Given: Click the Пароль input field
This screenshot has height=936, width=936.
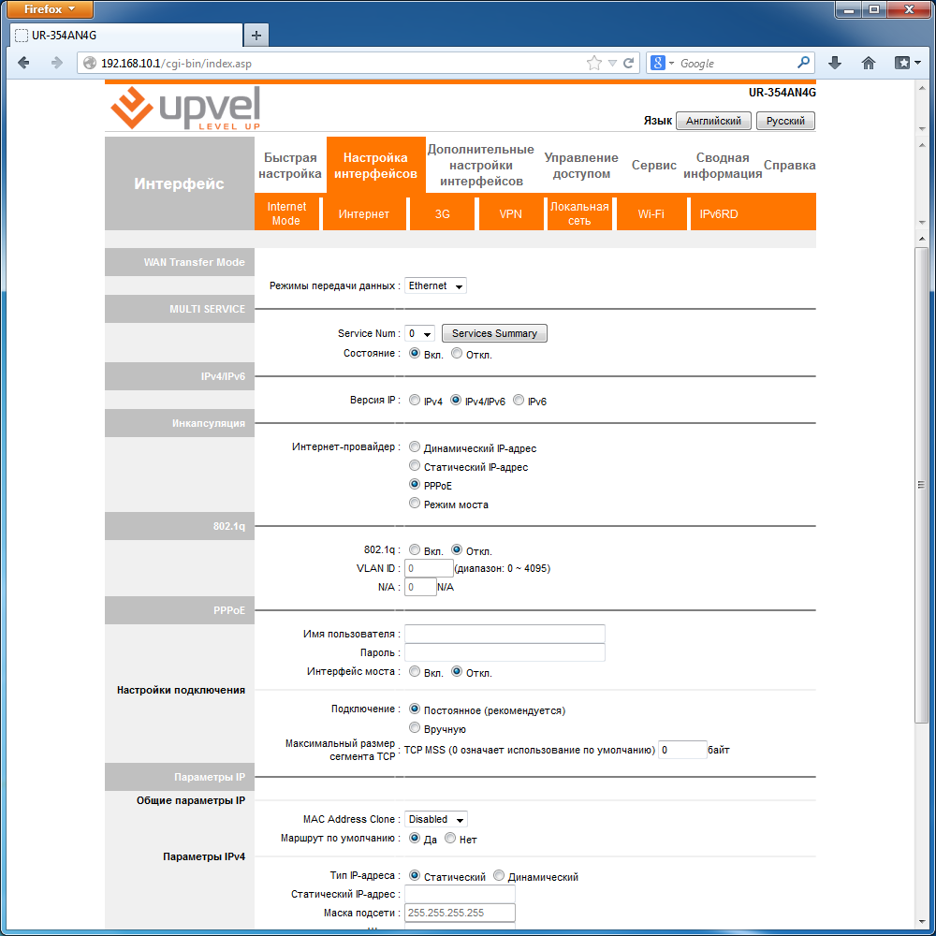Looking at the screenshot, I should click(x=505, y=652).
